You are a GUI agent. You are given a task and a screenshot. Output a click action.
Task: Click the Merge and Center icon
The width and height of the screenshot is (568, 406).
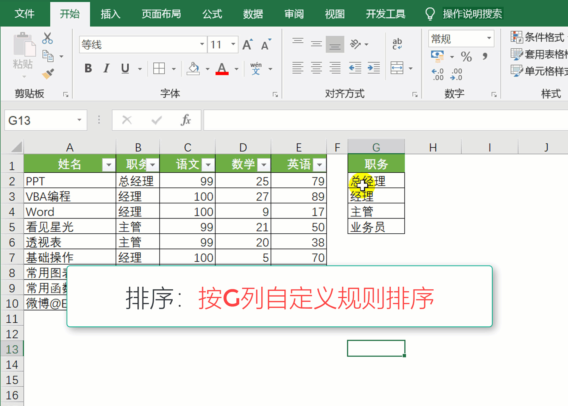[x=397, y=68]
